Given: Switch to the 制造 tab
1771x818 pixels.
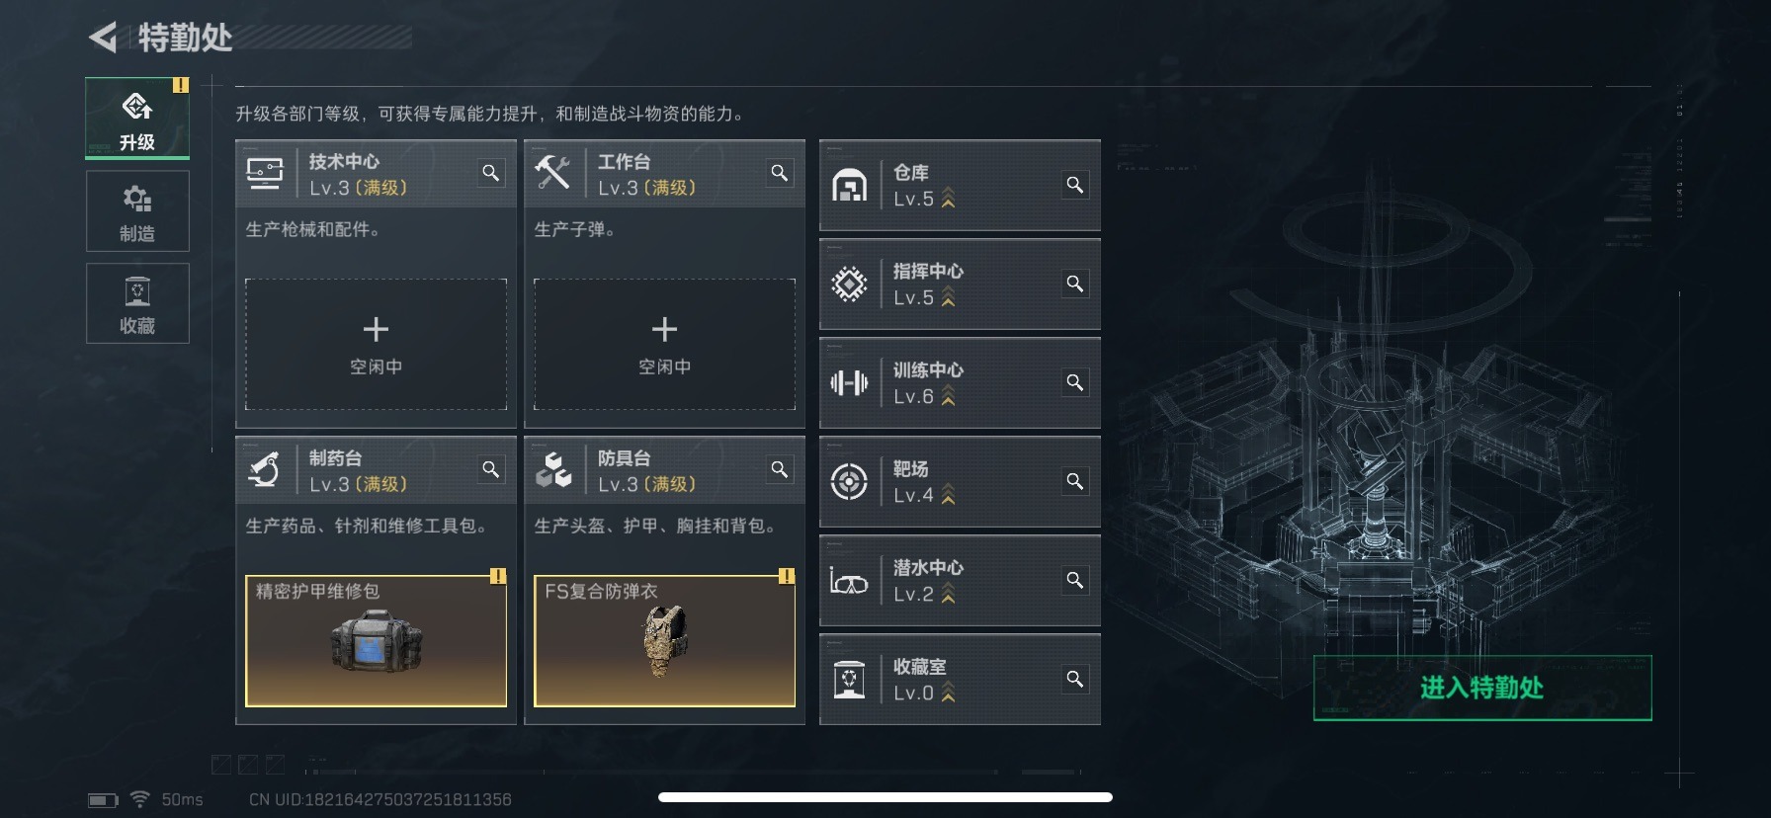Looking at the screenshot, I should (x=137, y=210).
